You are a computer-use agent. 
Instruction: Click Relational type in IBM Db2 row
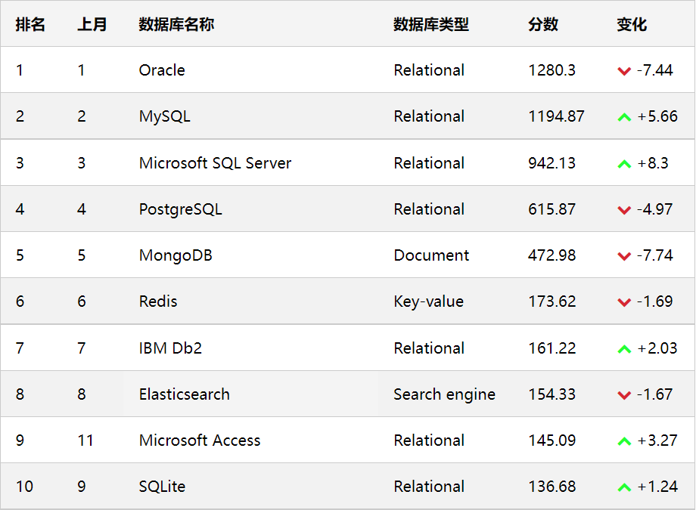(429, 348)
